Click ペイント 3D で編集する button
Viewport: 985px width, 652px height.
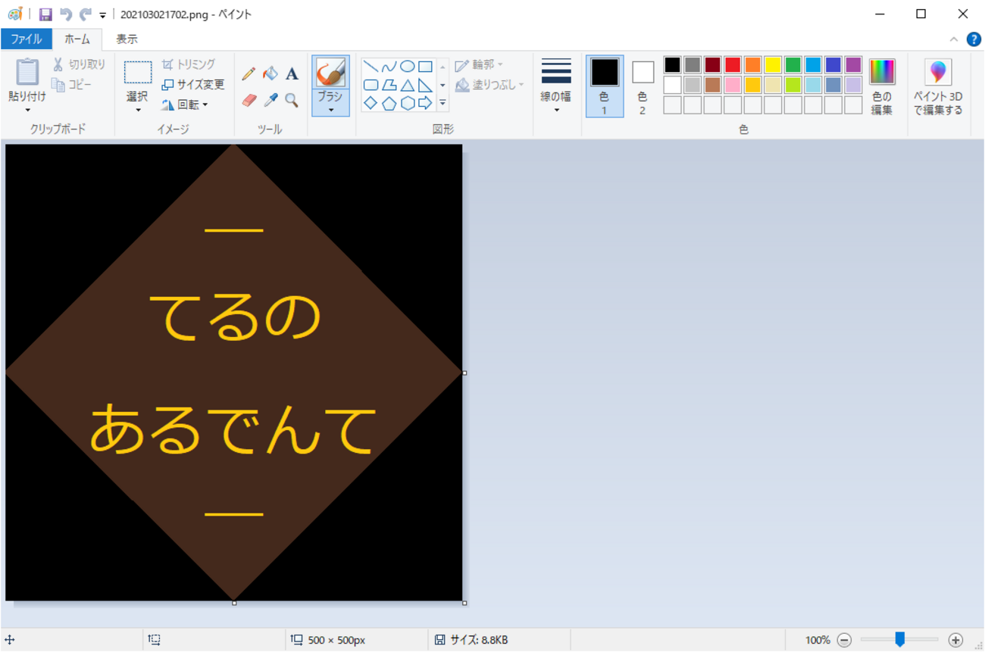tap(938, 87)
